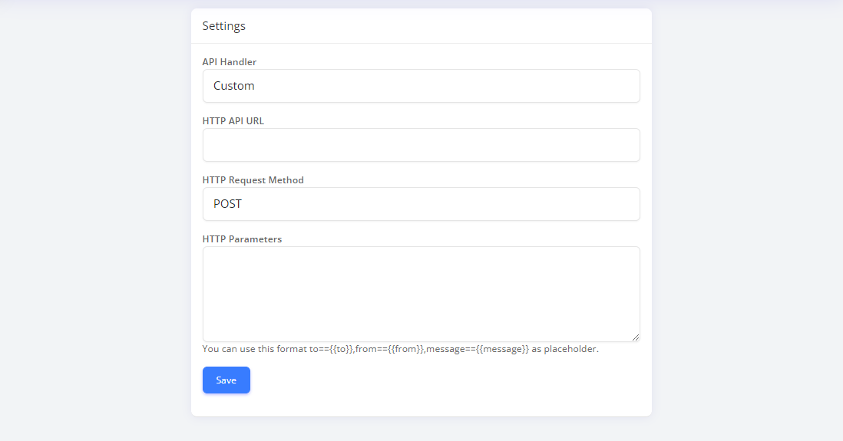The height and width of the screenshot is (441, 843).
Task: Focus the HTTP Parameters text area
Action: pyautogui.click(x=421, y=294)
